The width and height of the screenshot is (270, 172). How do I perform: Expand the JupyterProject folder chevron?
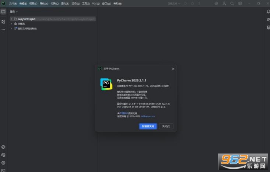[11, 19]
